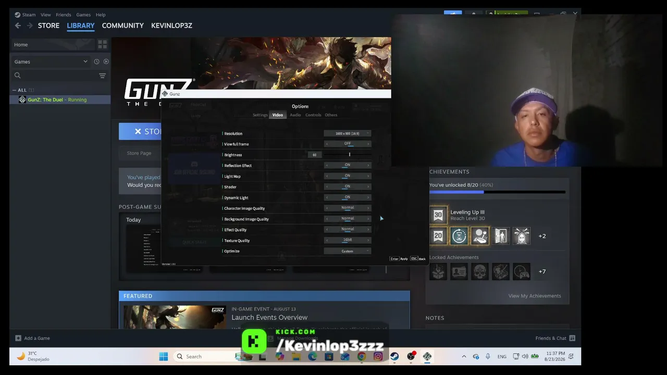Open the Resolution dropdown
The image size is (667, 375).
point(348,133)
